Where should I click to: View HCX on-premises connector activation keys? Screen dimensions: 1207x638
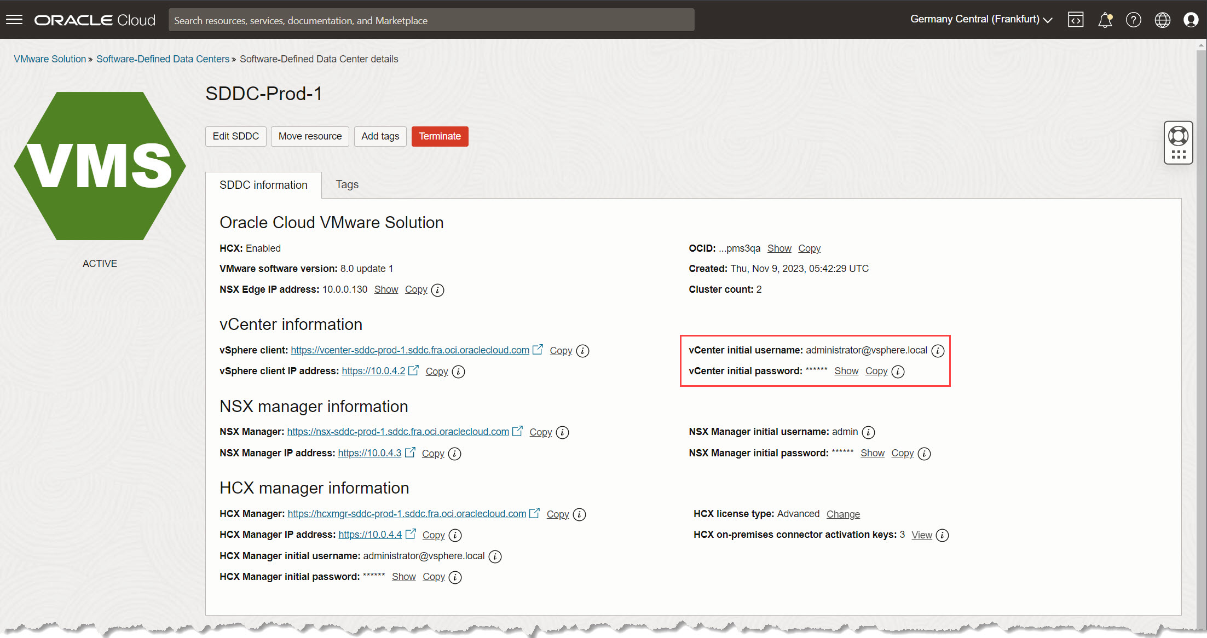click(x=922, y=535)
